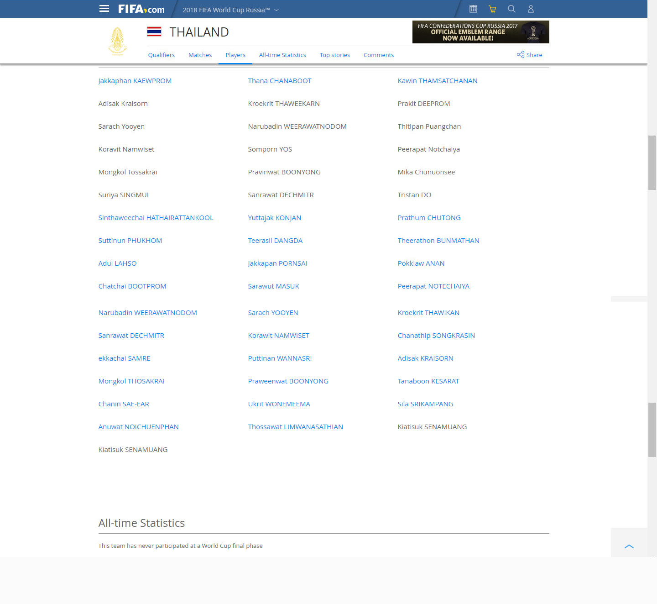Open Puttinan WANNASRI player link
657x604 pixels.
pyautogui.click(x=280, y=358)
